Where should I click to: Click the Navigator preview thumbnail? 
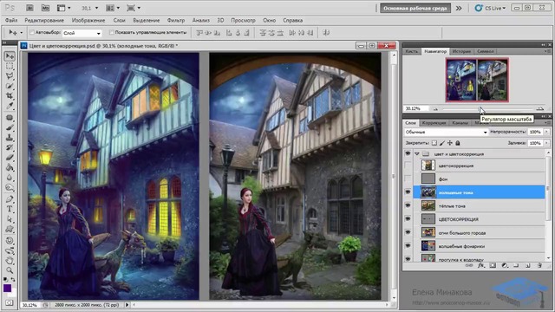pyautogui.click(x=477, y=81)
